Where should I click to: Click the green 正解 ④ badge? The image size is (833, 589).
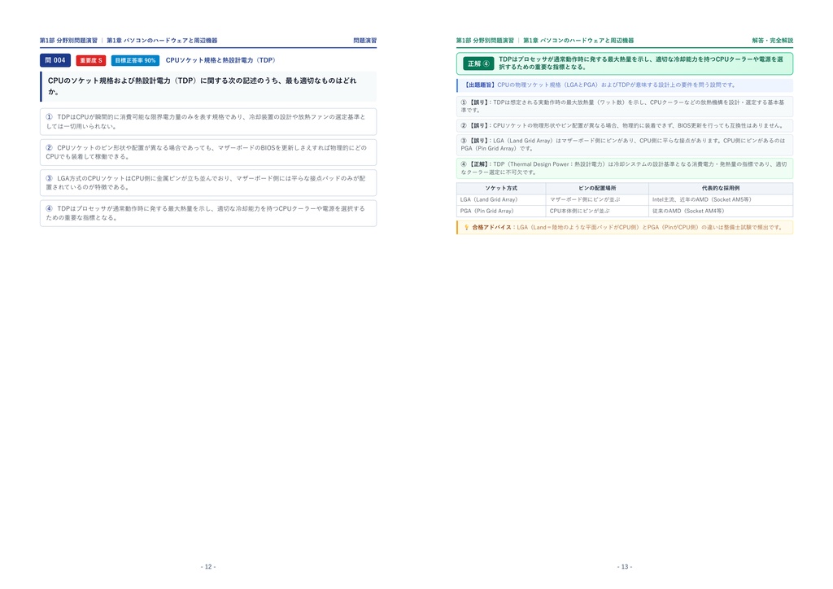pos(478,63)
